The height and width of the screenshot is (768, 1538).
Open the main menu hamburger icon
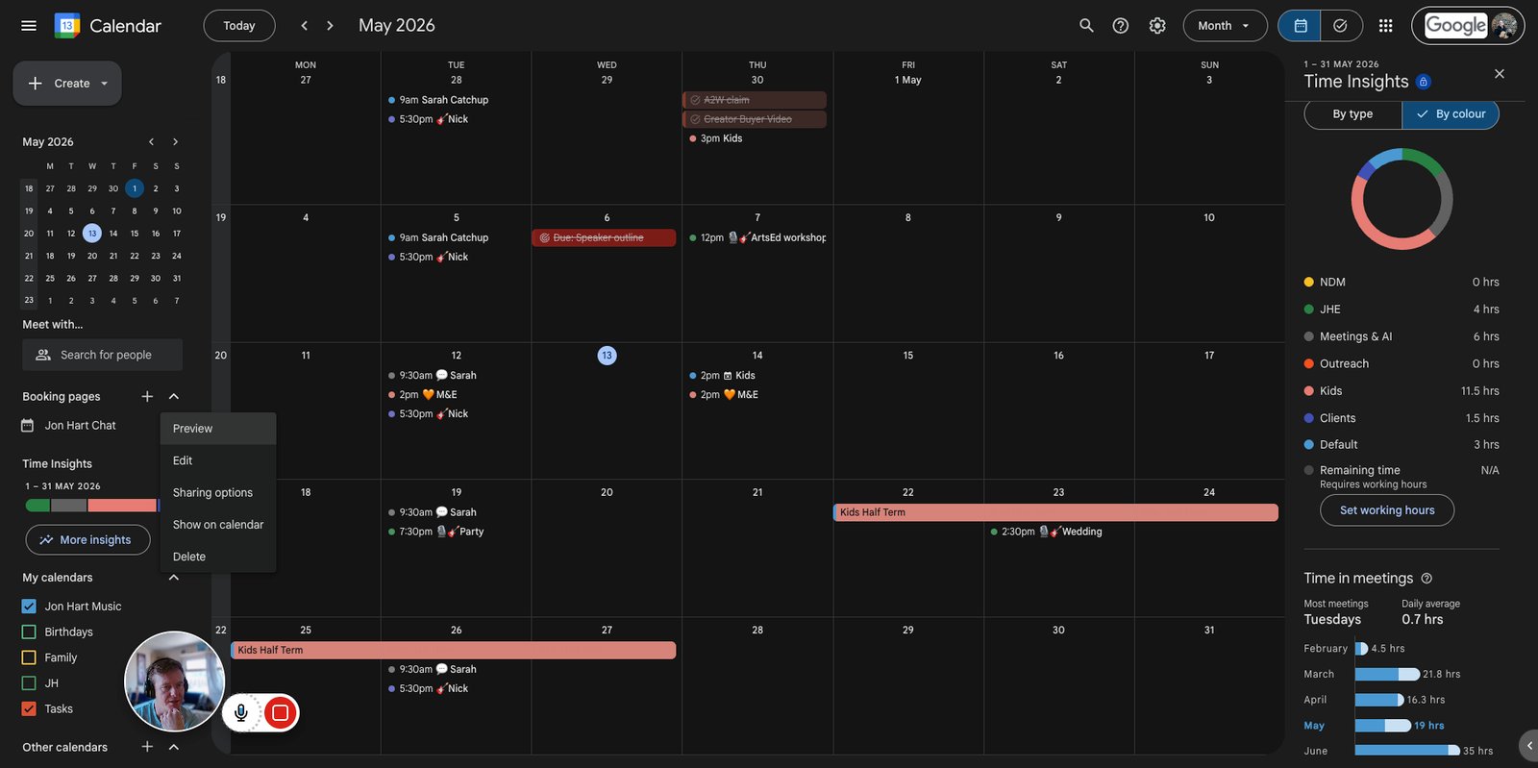tap(29, 26)
